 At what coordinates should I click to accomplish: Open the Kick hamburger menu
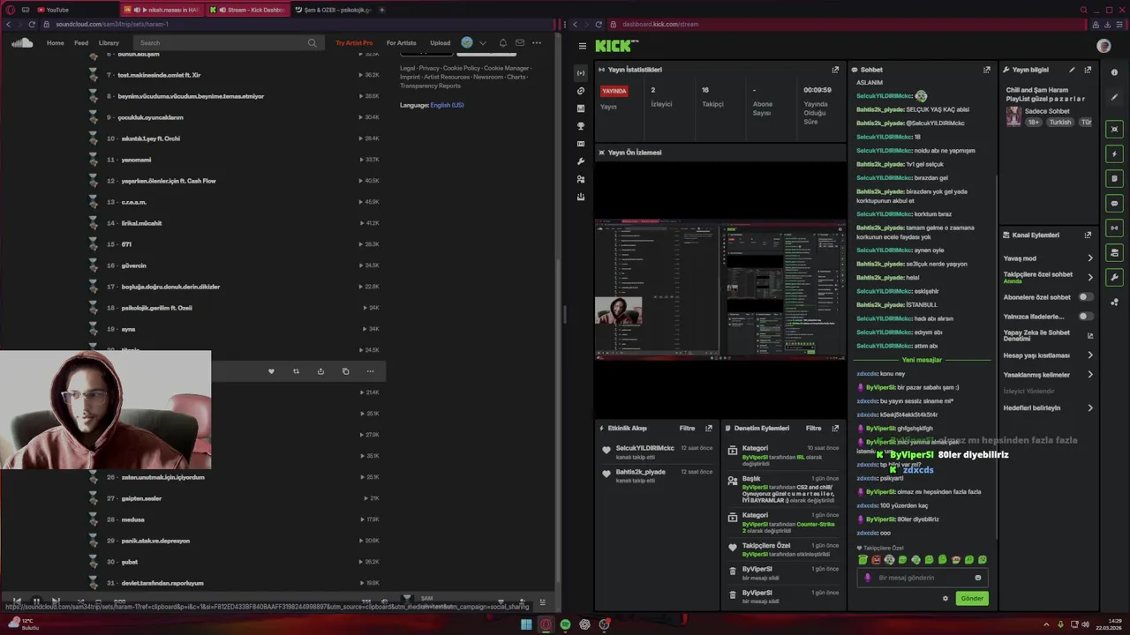582,46
